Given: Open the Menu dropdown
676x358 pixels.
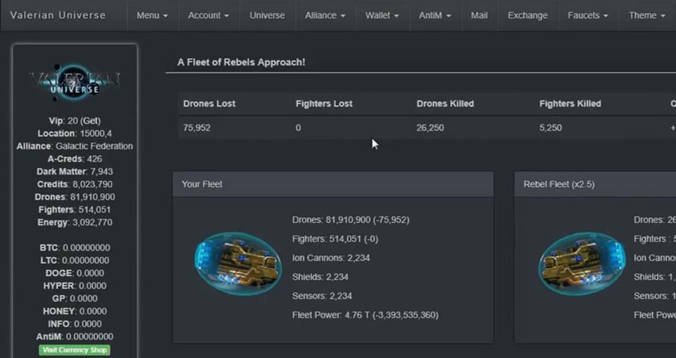Looking at the screenshot, I should pos(152,15).
